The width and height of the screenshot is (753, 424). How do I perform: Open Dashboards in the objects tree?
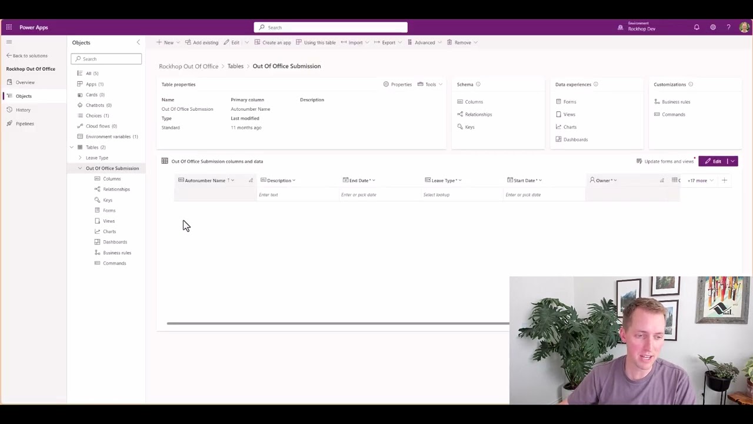pyautogui.click(x=111, y=242)
